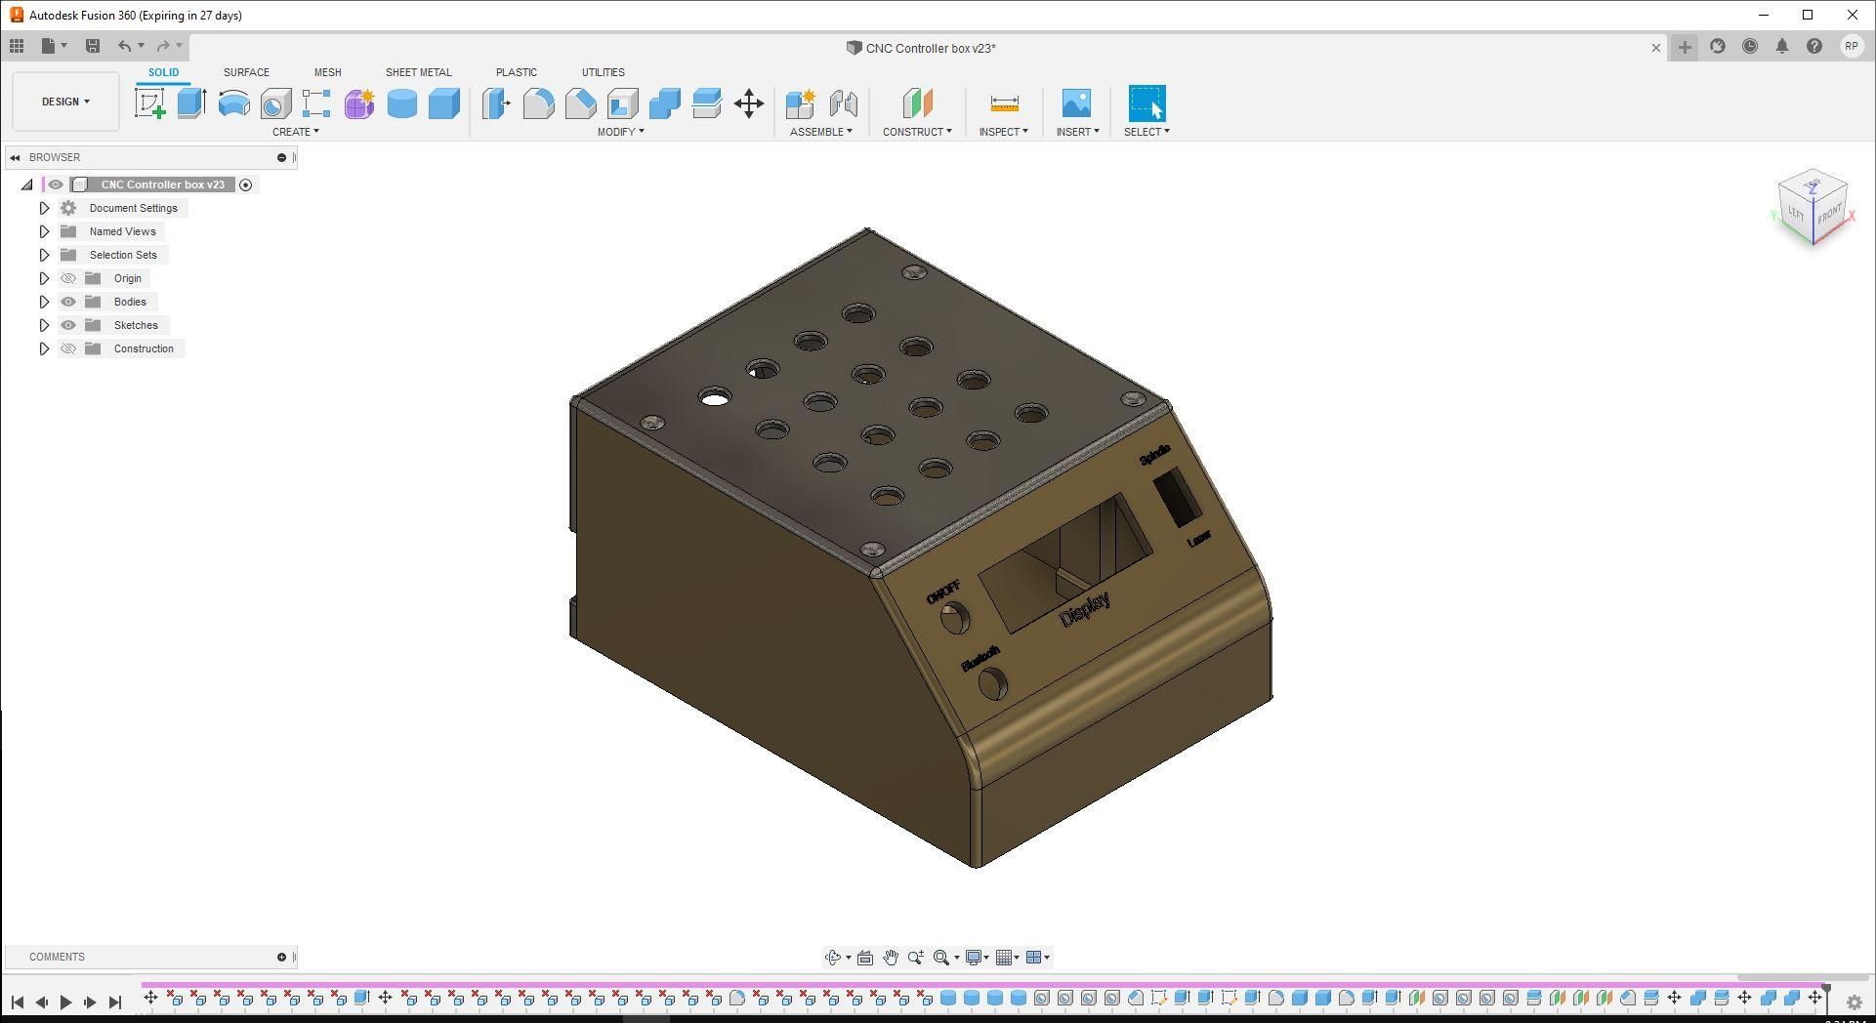Screen dimensions: 1876x1023
Task: Activate the Shell modify tool
Action: tap(622, 102)
